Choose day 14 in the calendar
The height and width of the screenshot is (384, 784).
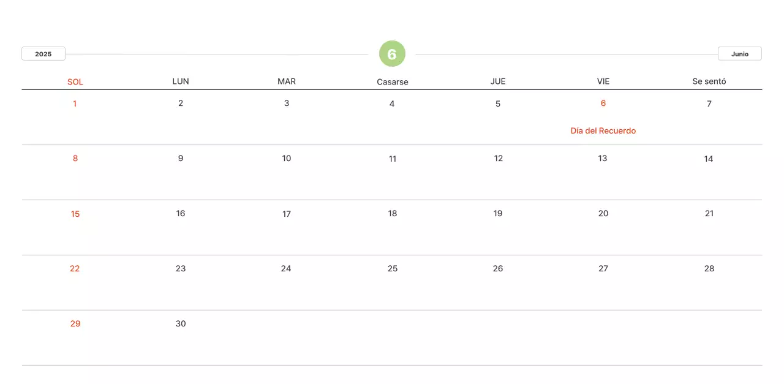(709, 159)
